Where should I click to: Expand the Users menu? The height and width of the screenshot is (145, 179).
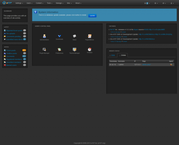[x=29, y=3]
